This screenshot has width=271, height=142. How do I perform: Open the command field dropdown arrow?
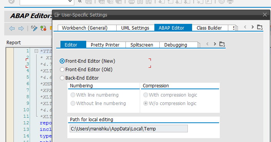click(x=70, y=1)
